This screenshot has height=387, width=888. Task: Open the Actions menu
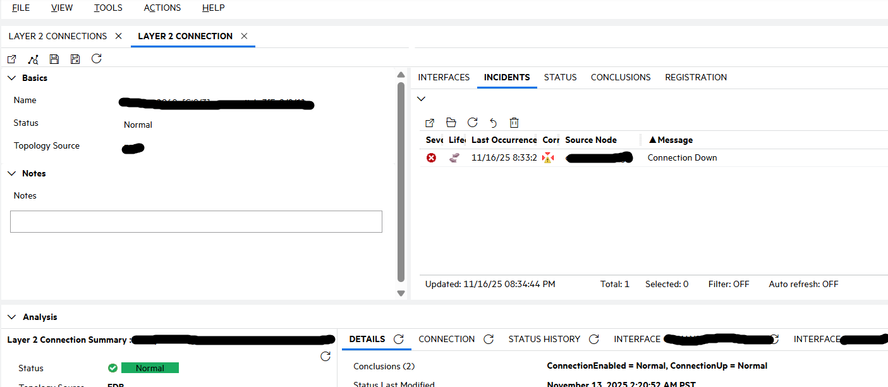(x=162, y=8)
